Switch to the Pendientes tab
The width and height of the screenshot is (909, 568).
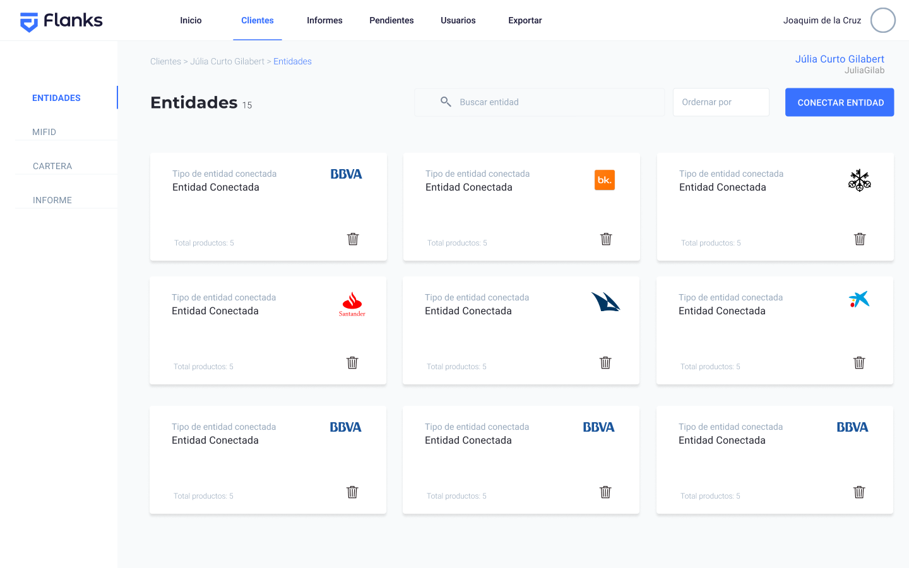tap(391, 20)
